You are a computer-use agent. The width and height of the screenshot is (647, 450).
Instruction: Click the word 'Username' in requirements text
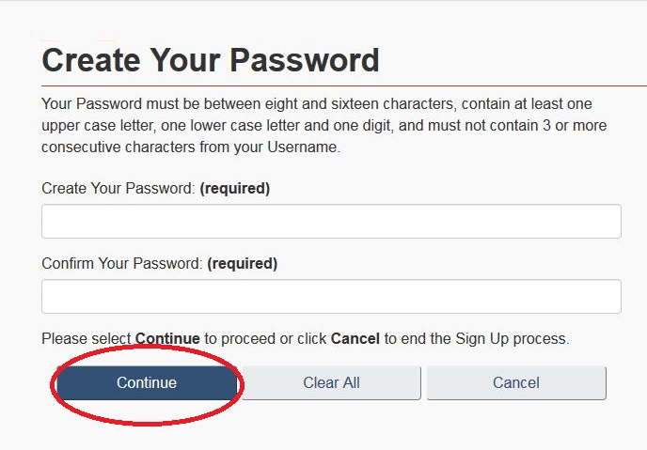(302, 147)
